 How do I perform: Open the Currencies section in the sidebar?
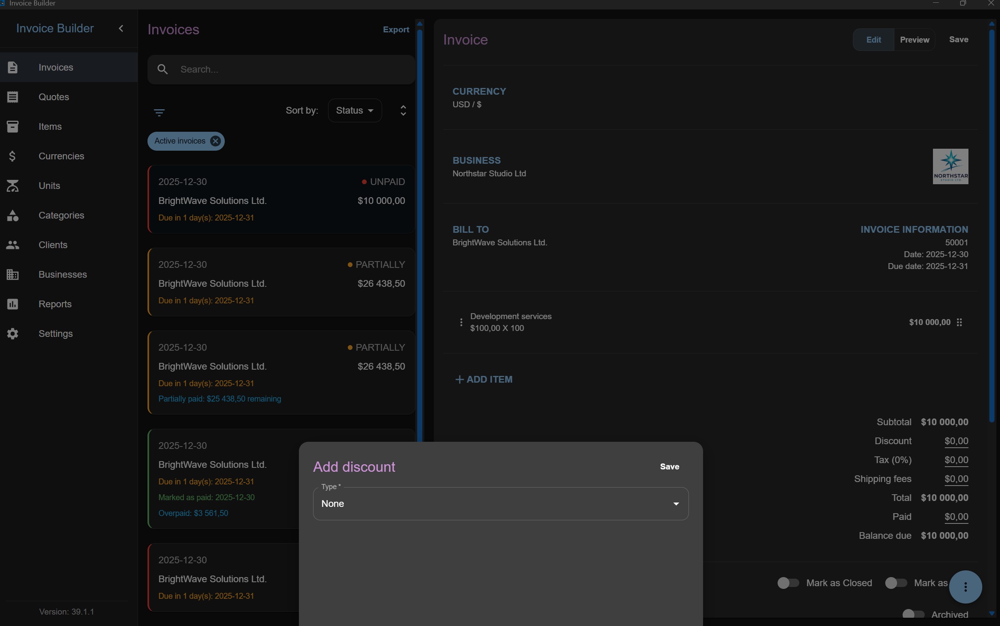(69, 156)
